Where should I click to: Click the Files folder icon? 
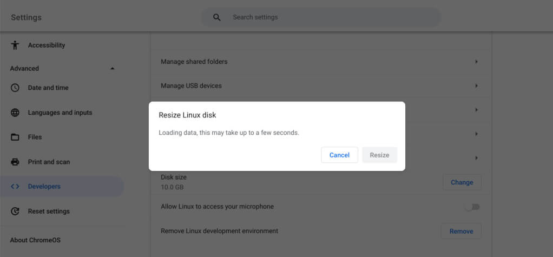point(15,137)
